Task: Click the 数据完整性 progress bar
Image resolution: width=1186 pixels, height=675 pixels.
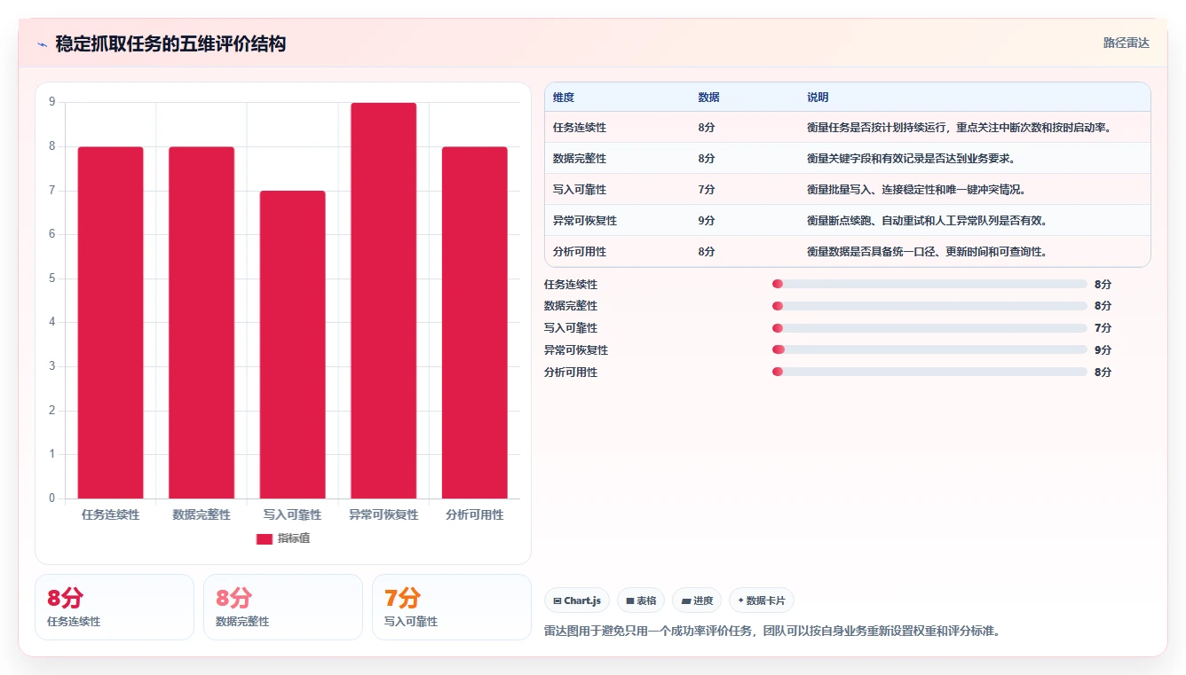Action: 929,306
